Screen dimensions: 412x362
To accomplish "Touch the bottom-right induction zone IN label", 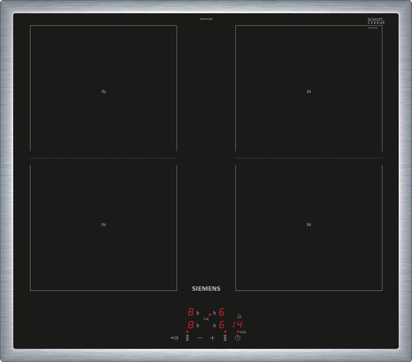I will [308, 225].
